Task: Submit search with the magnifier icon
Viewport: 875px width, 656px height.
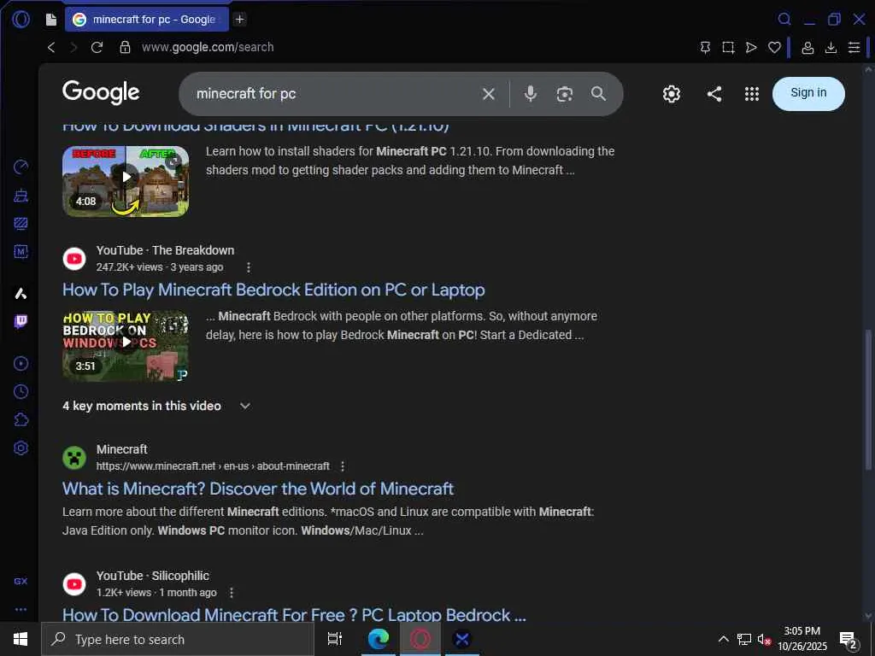Action: 598,94
